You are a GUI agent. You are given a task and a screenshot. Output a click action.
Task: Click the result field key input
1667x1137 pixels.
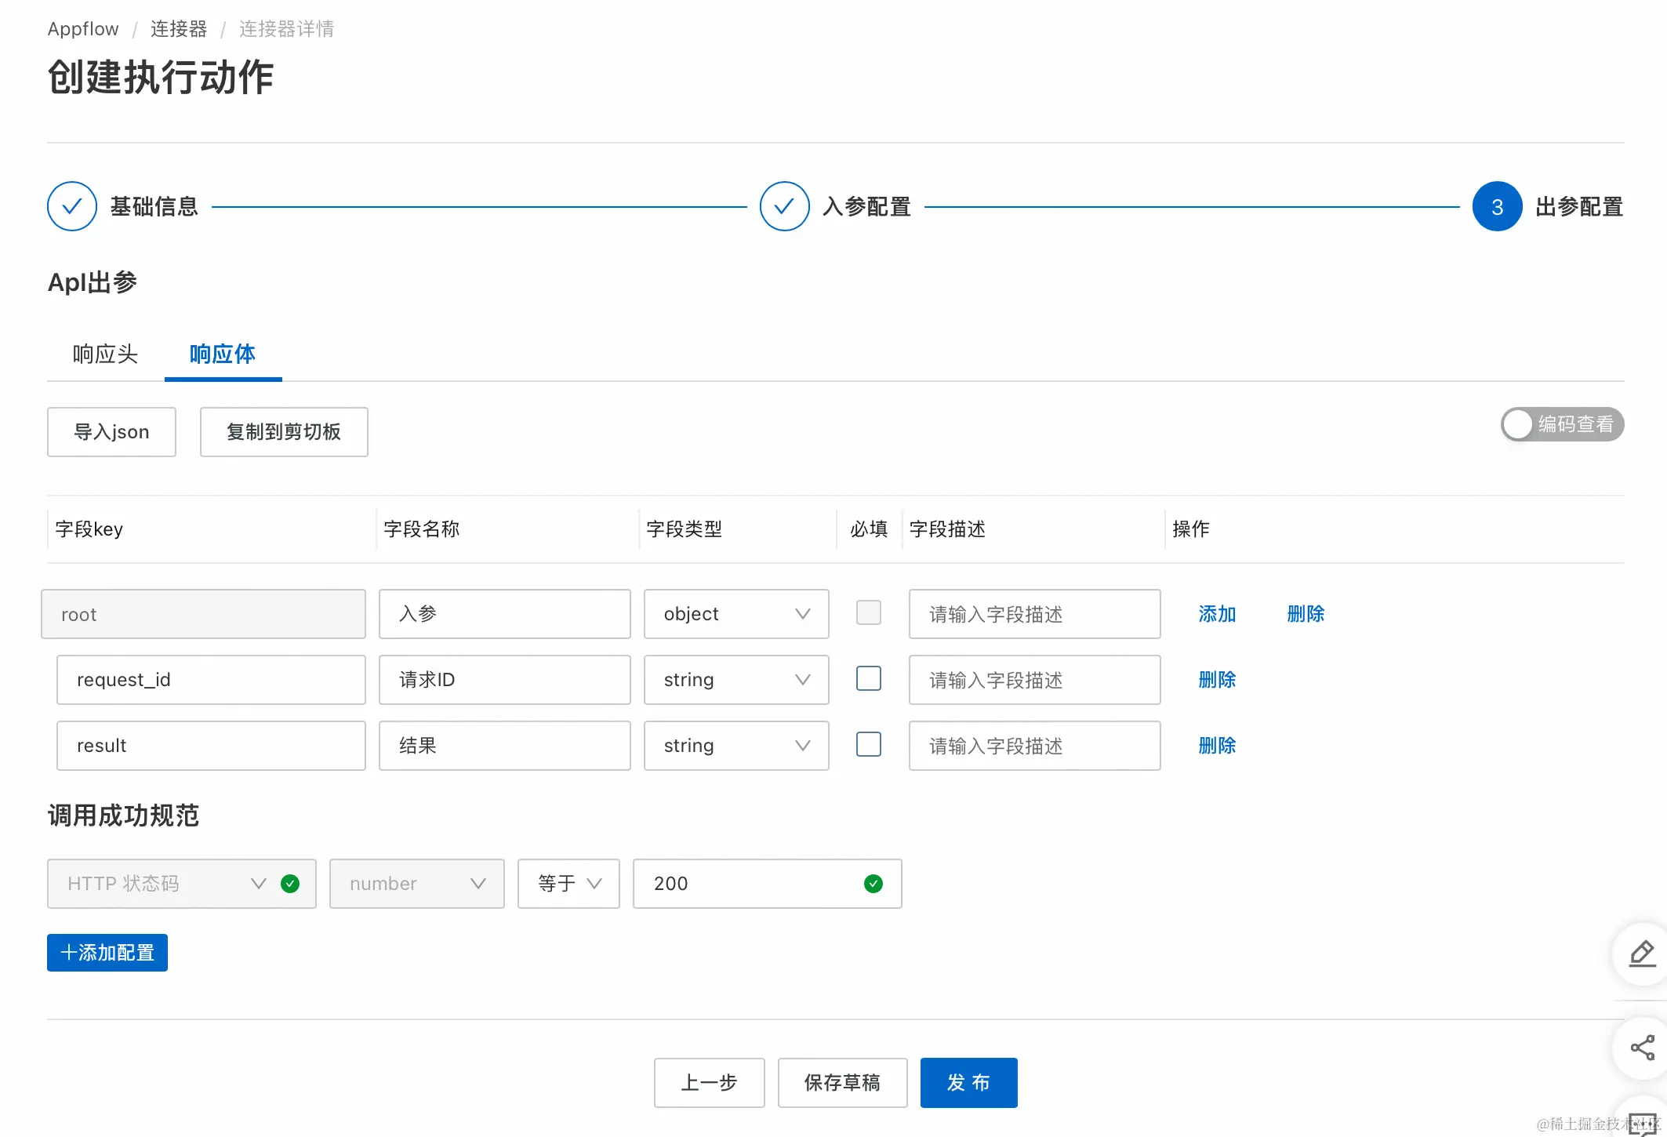211,746
